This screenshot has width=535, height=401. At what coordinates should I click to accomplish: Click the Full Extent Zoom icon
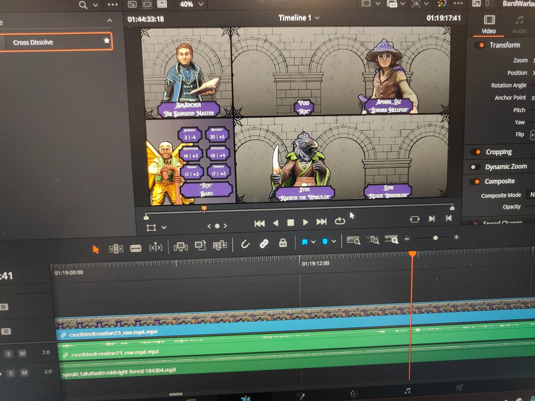(x=354, y=241)
